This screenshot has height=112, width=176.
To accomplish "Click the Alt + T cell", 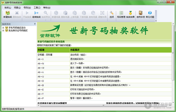I will tap(53, 94).
